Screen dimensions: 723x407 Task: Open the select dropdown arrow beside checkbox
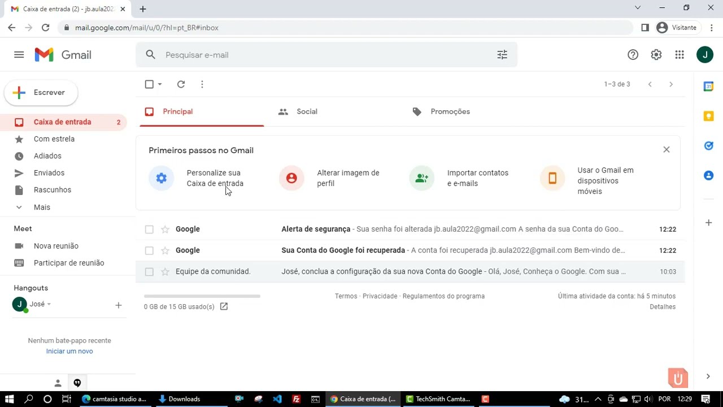[x=160, y=84]
